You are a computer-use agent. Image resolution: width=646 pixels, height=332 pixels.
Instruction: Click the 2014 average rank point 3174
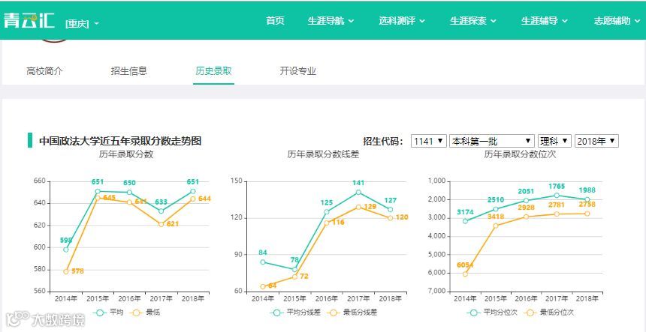click(465, 221)
